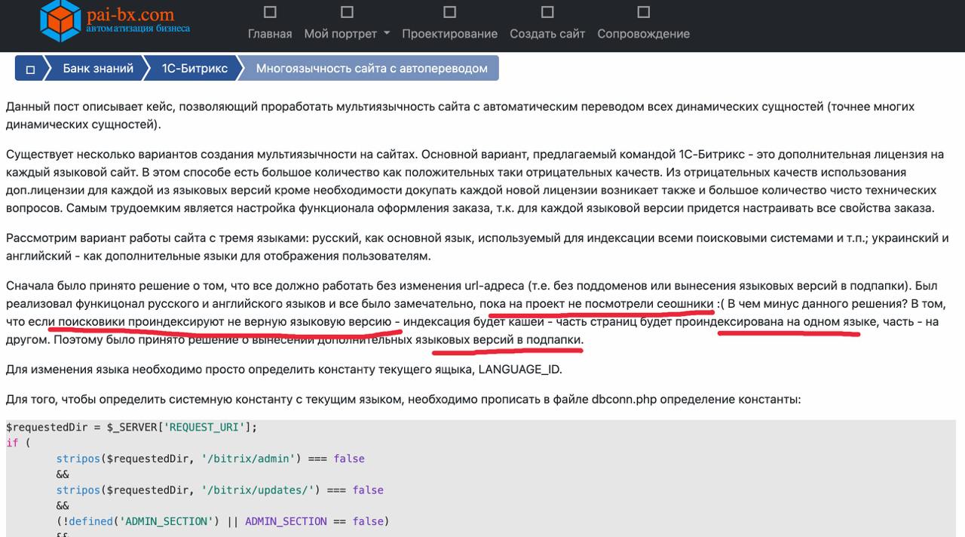Click the icon above Проектирование
Image resolution: width=965 pixels, height=537 pixels.
point(449,12)
